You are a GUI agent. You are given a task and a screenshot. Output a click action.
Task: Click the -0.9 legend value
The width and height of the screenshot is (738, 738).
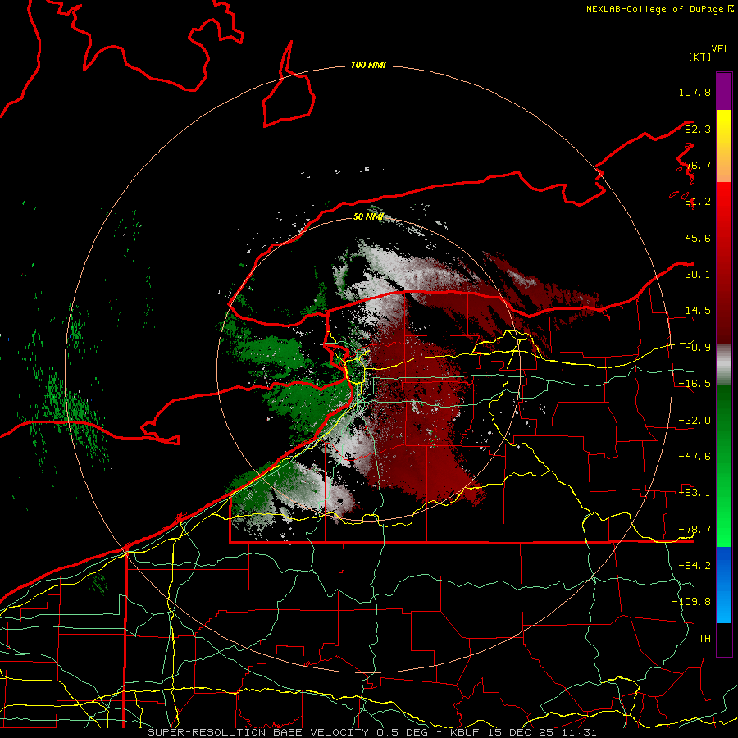click(x=698, y=348)
